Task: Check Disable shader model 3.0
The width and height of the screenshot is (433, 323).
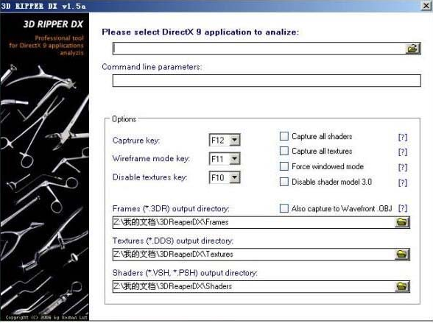Action: (x=284, y=182)
